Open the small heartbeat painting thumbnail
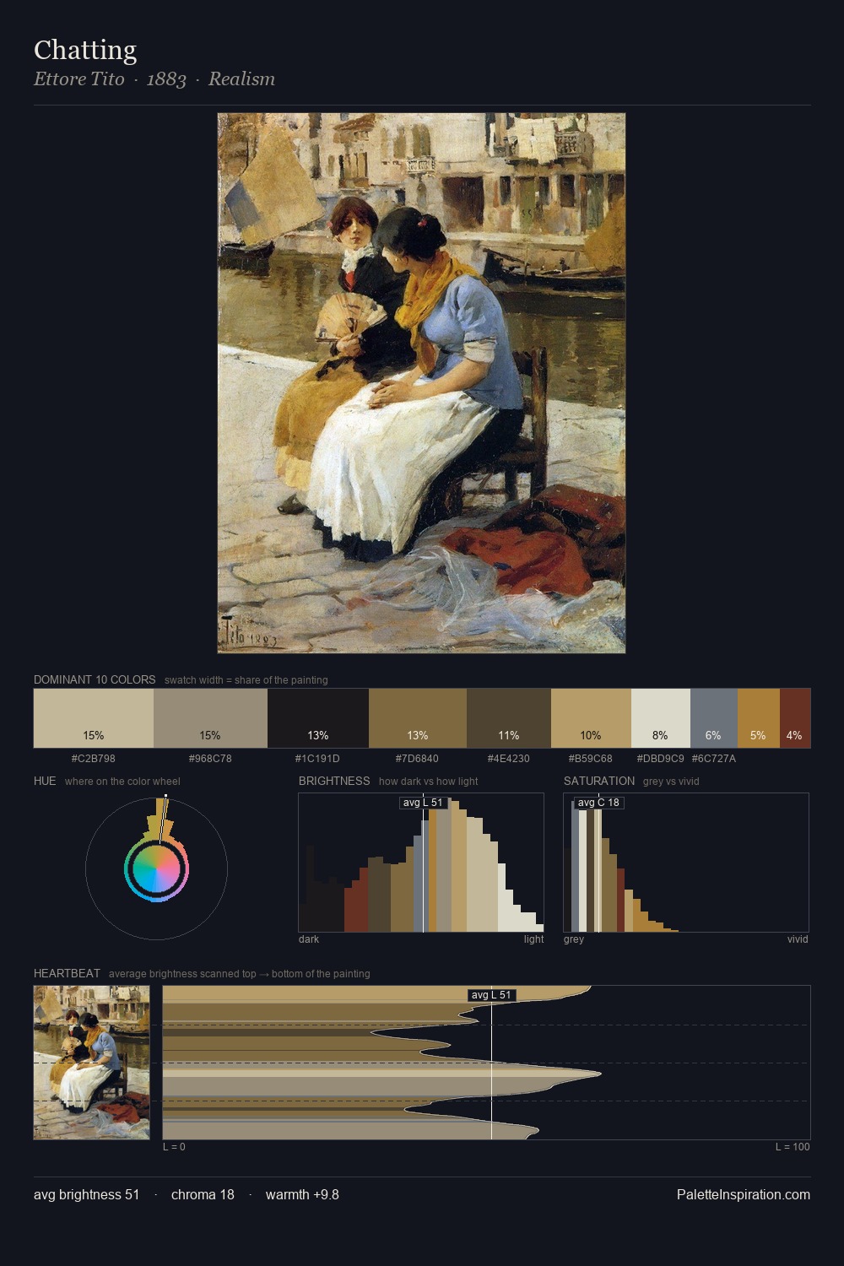The height and width of the screenshot is (1266, 844). 92,1063
